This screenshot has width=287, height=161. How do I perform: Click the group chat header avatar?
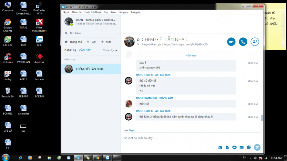pyautogui.click(x=129, y=42)
